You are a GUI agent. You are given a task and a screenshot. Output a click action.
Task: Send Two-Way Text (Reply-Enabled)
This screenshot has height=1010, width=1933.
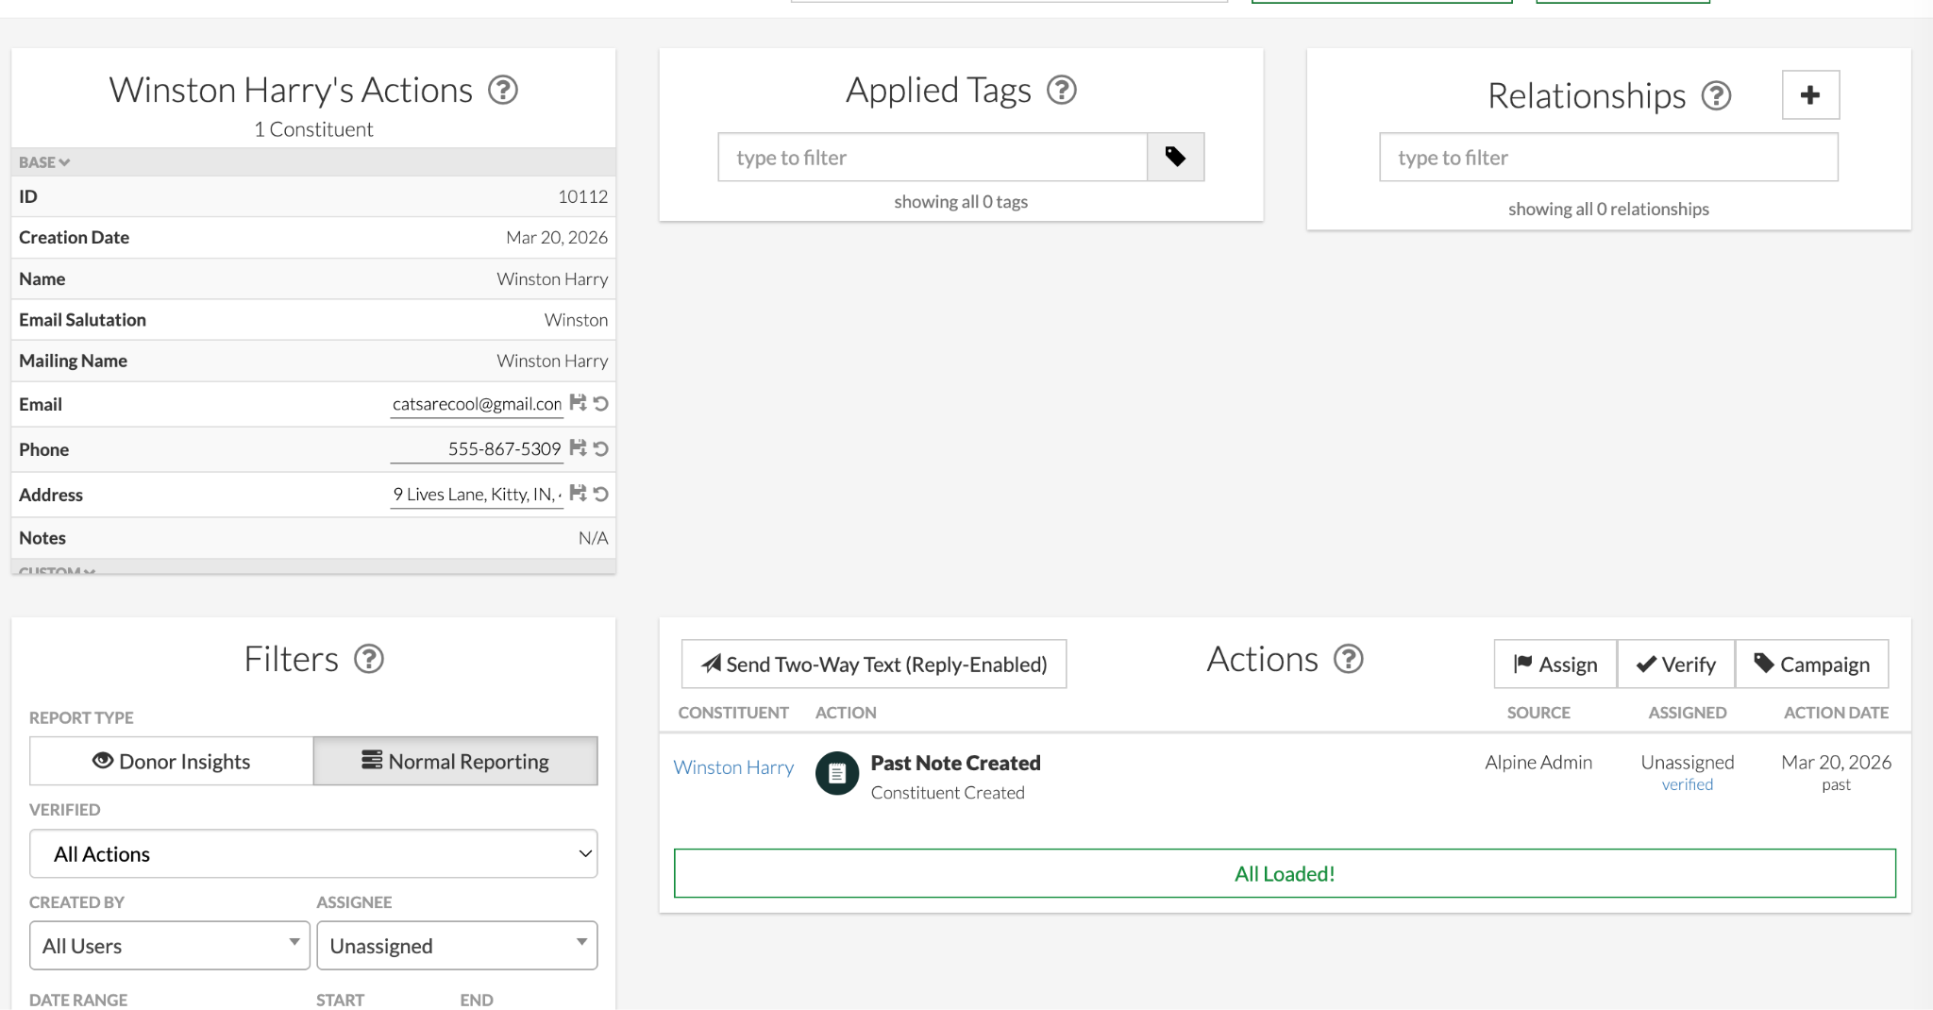pos(874,665)
